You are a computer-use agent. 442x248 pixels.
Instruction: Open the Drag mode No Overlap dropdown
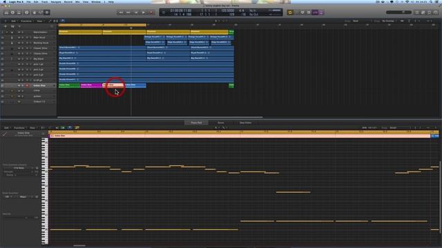[x=389, y=21]
